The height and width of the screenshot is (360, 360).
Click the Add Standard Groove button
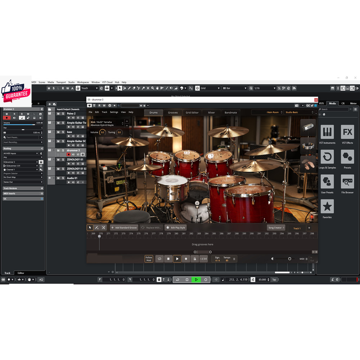[x=124, y=228]
